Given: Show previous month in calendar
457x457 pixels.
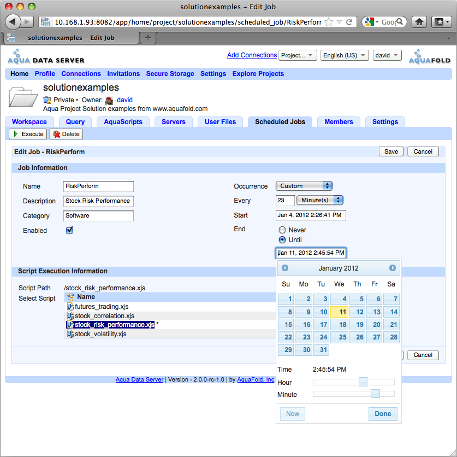Looking at the screenshot, I should coord(285,268).
